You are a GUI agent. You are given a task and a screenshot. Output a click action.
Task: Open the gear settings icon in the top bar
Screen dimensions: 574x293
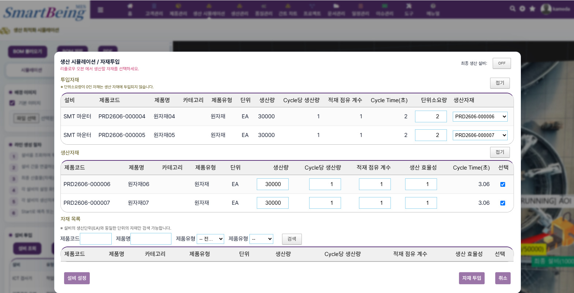tap(522, 8)
